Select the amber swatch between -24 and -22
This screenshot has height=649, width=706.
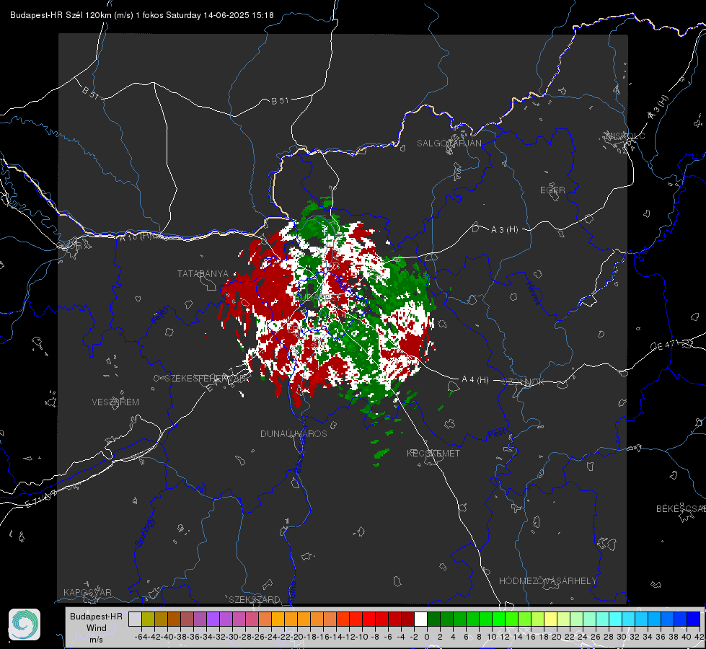click(x=278, y=619)
